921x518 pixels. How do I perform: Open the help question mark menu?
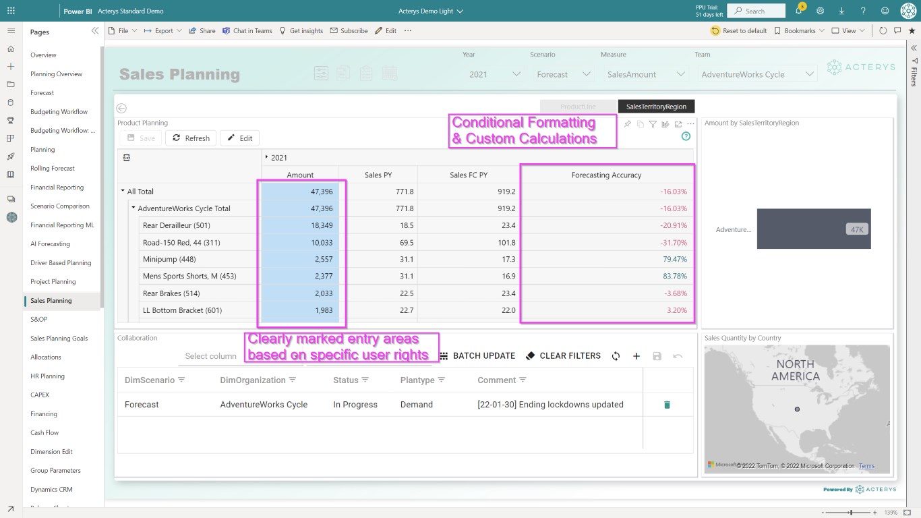tap(863, 11)
